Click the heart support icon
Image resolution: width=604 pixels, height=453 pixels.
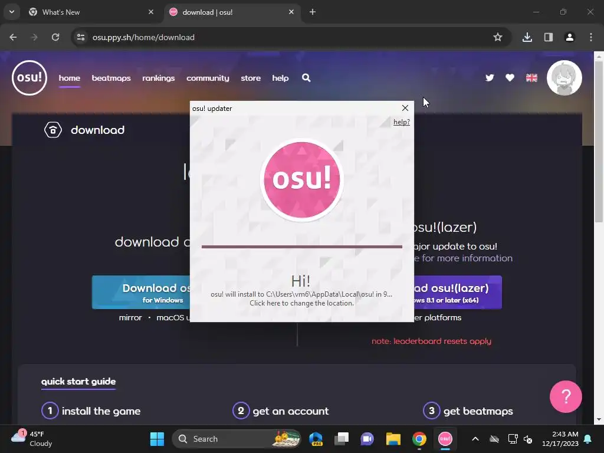pos(510,78)
